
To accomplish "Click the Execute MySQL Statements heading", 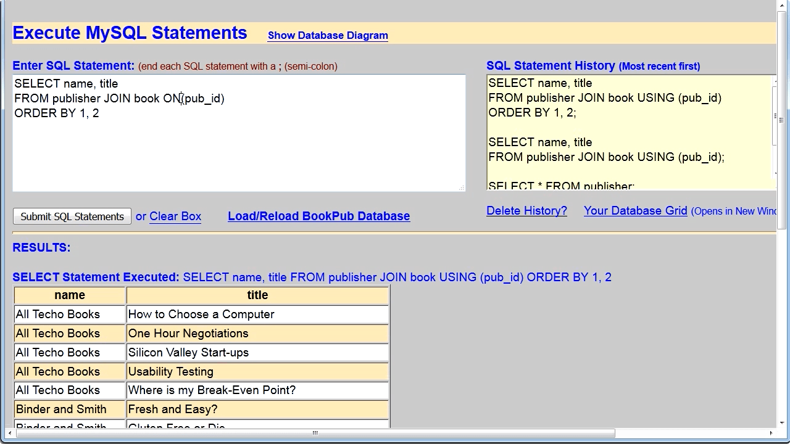I will coord(130,33).
